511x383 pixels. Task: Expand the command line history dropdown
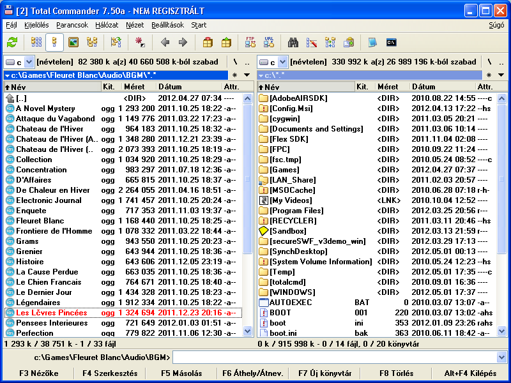pos(502,357)
